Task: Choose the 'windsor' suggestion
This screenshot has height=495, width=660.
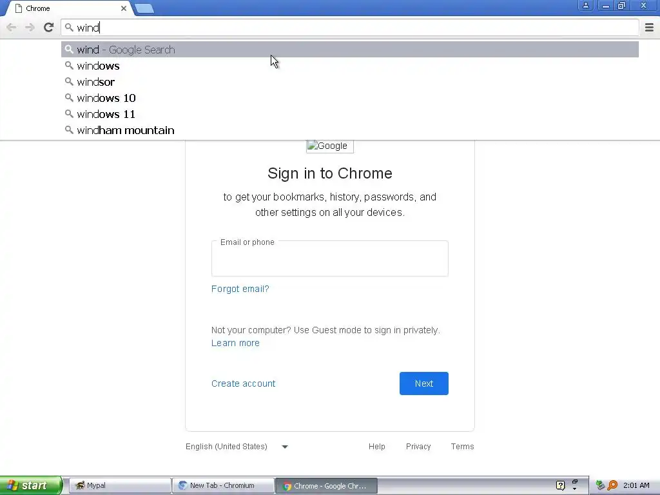Action: 350,82
